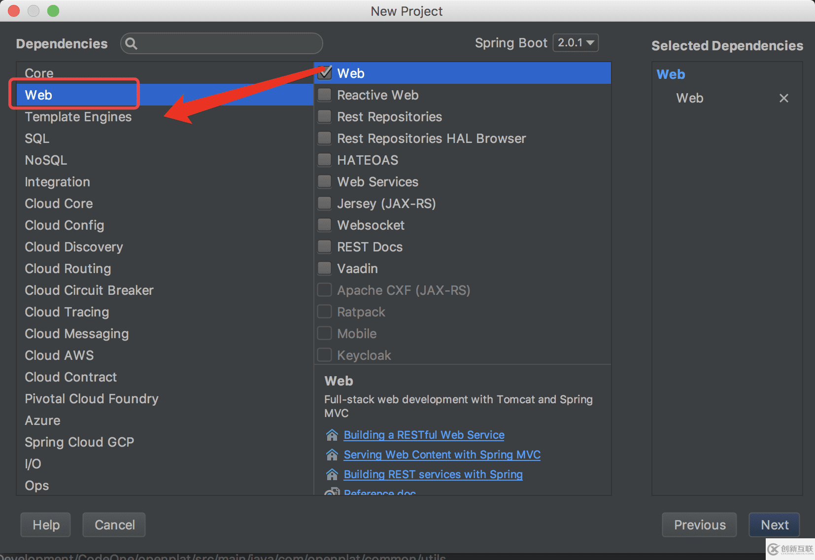Select the Azure category
This screenshot has height=560, width=815.
click(165, 420)
